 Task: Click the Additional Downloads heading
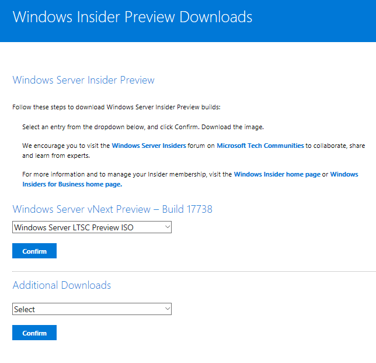[62, 285]
